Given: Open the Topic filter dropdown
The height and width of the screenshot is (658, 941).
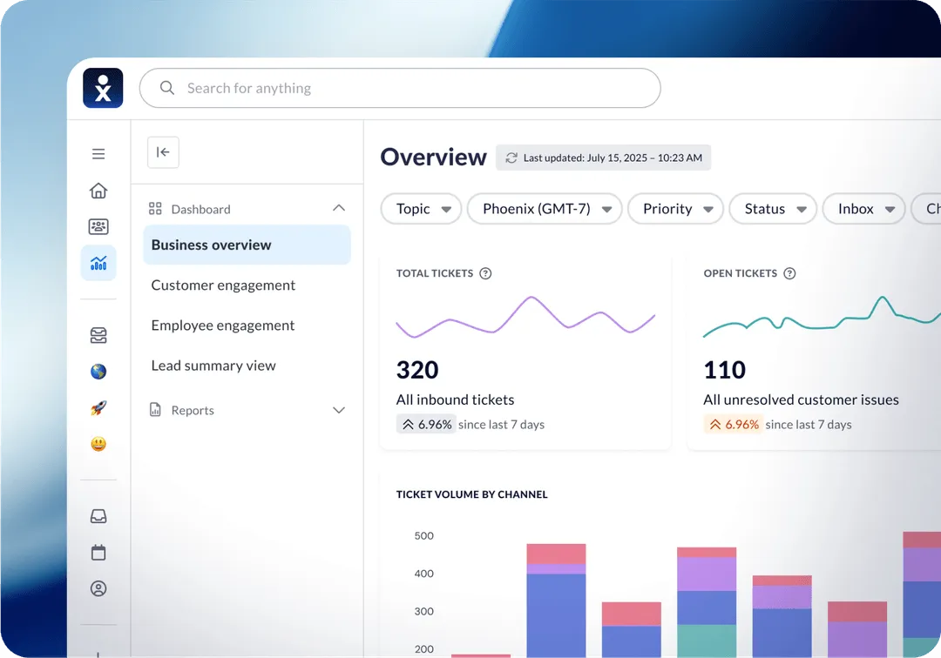Looking at the screenshot, I should click(x=422, y=209).
